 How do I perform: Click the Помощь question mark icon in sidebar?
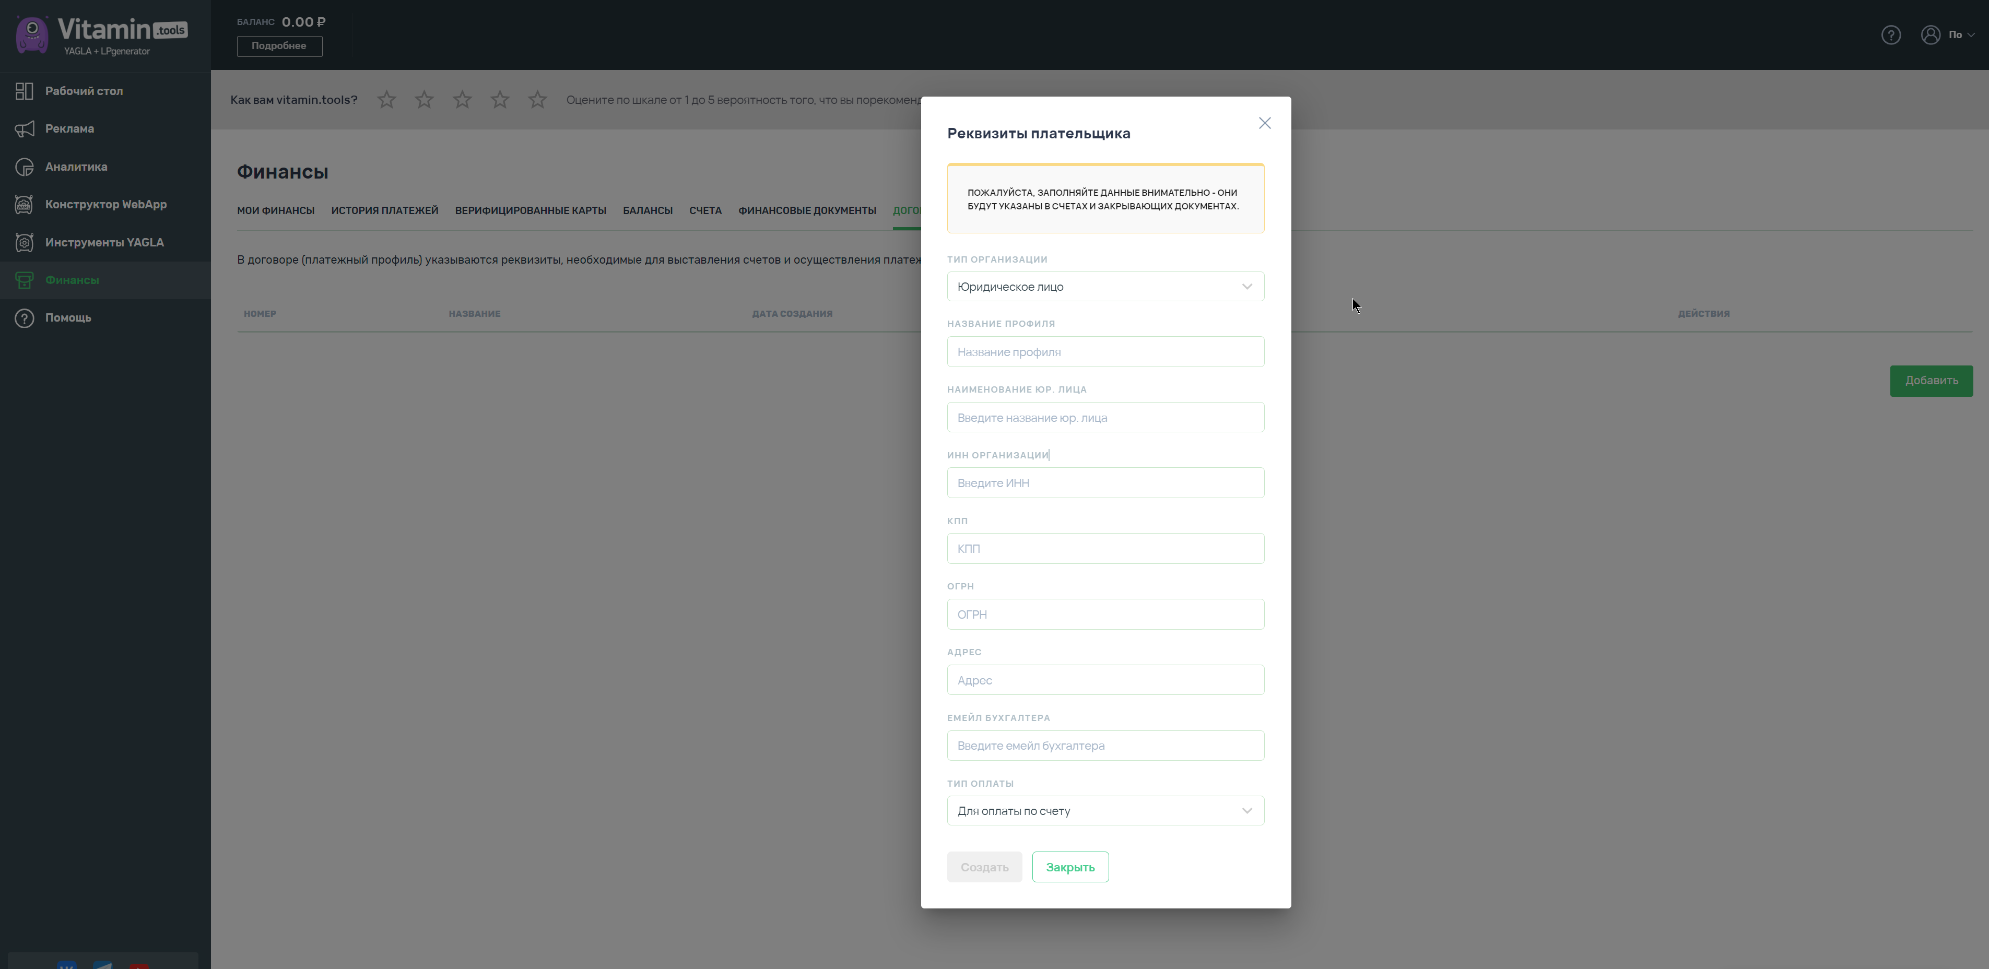pos(24,318)
